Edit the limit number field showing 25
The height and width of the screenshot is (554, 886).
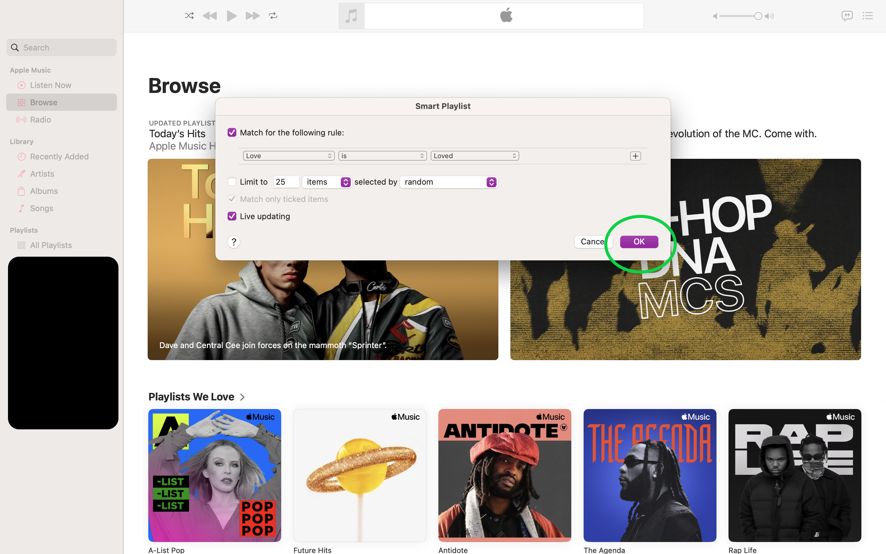pyautogui.click(x=286, y=182)
